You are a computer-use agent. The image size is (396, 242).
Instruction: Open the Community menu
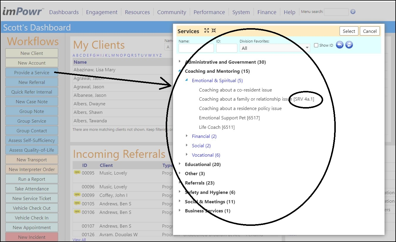[172, 12]
